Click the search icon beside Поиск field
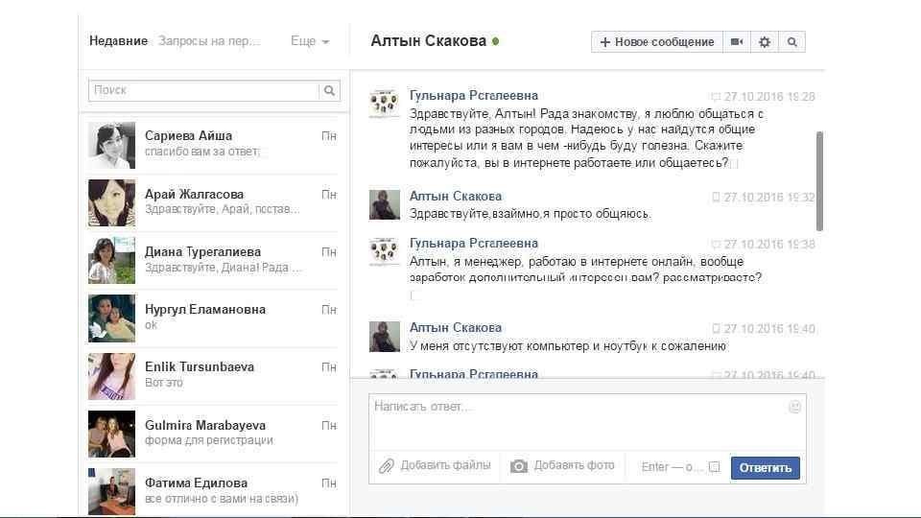The image size is (921, 518). pos(329,90)
